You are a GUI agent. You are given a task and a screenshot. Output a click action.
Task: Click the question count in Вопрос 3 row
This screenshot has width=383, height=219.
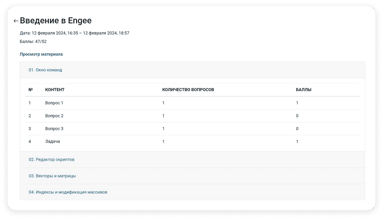click(163, 129)
